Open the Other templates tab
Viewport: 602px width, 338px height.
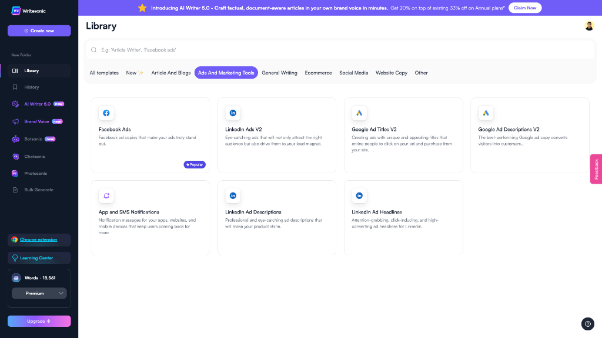421,73
